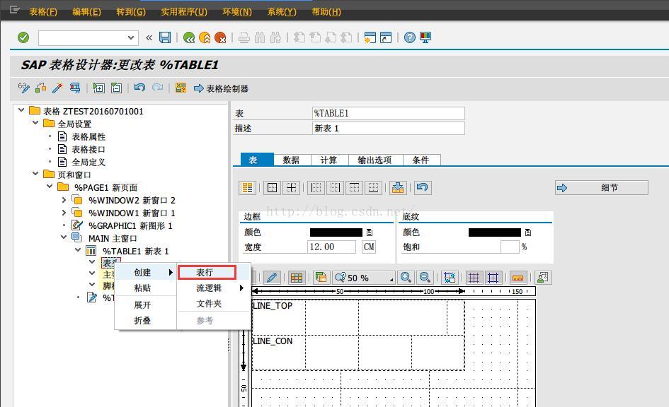669x407 pixels.
Task: Open 转到(G) menu
Action: click(x=131, y=12)
